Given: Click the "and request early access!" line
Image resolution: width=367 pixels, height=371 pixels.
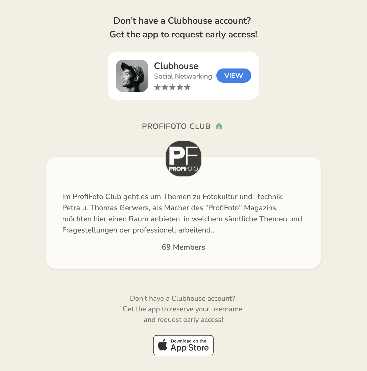Looking at the screenshot, I should click(x=183, y=320).
